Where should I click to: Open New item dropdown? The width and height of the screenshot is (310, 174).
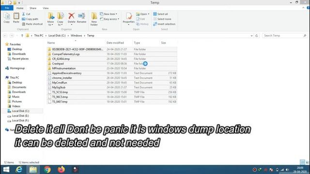pyautogui.click(x=108, y=14)
